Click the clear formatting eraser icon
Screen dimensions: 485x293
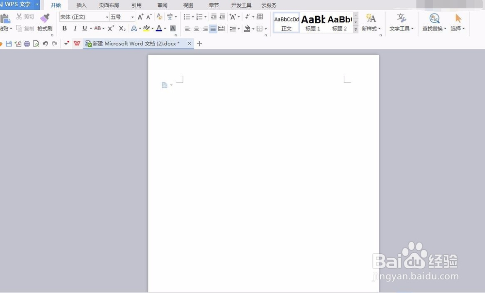coord(160,16)
